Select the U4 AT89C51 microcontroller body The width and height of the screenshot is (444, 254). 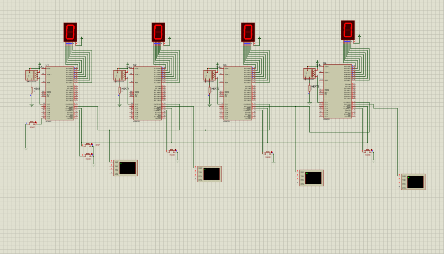coord(337,91)
